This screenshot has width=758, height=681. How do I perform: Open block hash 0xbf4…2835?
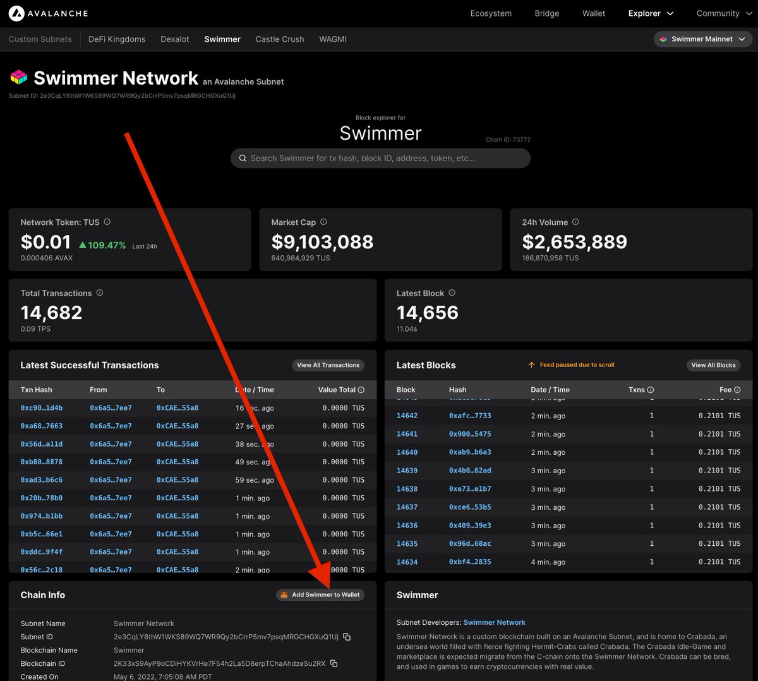[x=470, y=562]
